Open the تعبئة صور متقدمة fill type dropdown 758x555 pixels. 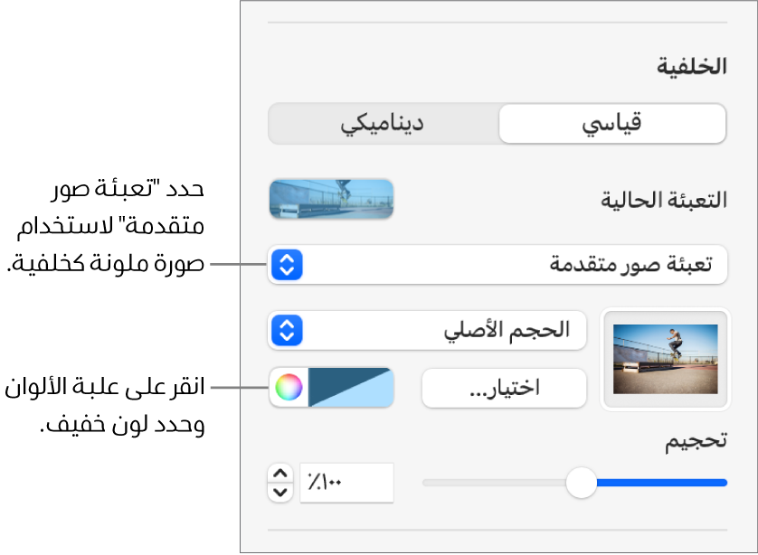coord(497,265)
